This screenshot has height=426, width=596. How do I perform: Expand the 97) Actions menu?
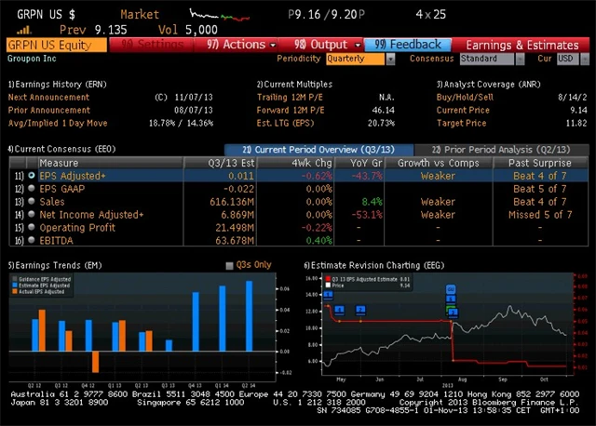tap(241, 45)
